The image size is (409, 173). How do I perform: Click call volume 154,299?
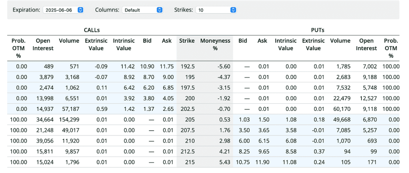click(69, 120)
